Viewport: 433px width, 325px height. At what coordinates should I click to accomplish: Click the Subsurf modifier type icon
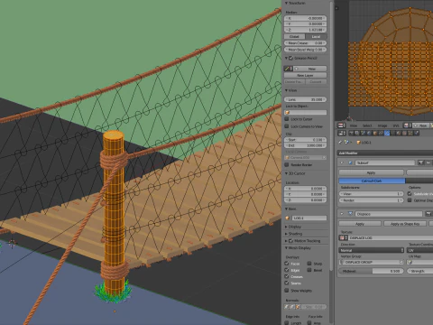[x=350, y=162]
